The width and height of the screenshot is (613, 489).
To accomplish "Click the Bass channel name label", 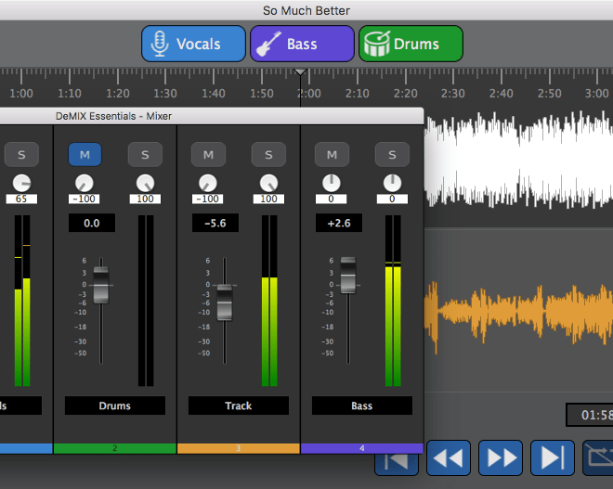I will point(362,405).
